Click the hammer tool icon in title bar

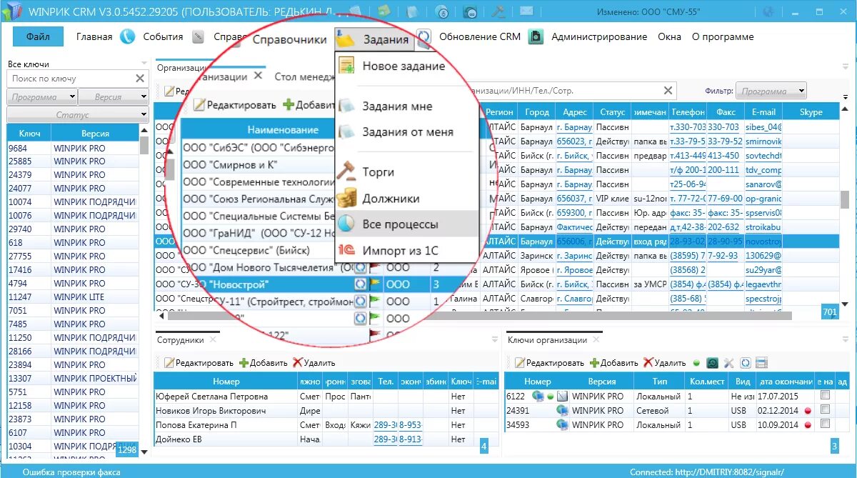tap(499, 12)
